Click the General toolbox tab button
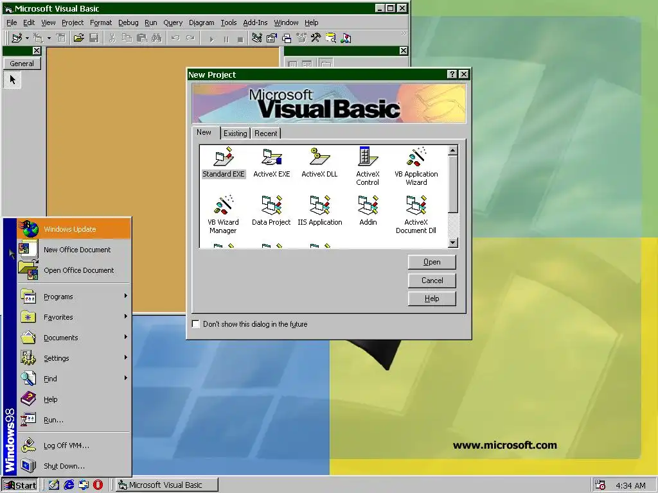This screenshot has width=658, height=493. 22,64
